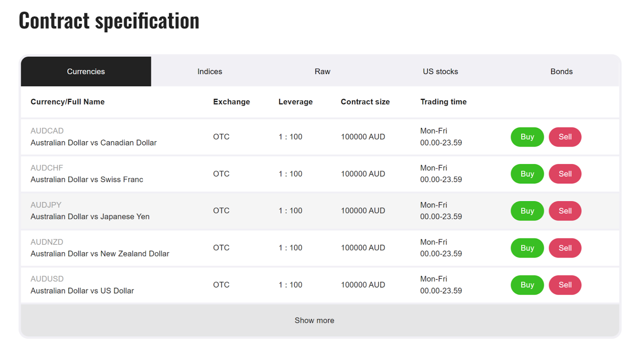Click the AUDCHF symbol text
This screenshot has height=341, width=631.
coord(47,168)
